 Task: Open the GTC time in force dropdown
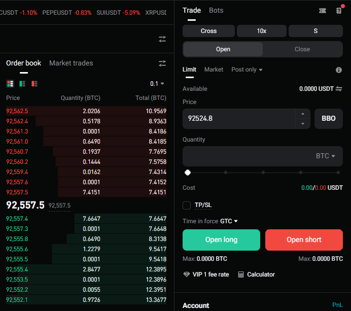[x=229, y=221]
